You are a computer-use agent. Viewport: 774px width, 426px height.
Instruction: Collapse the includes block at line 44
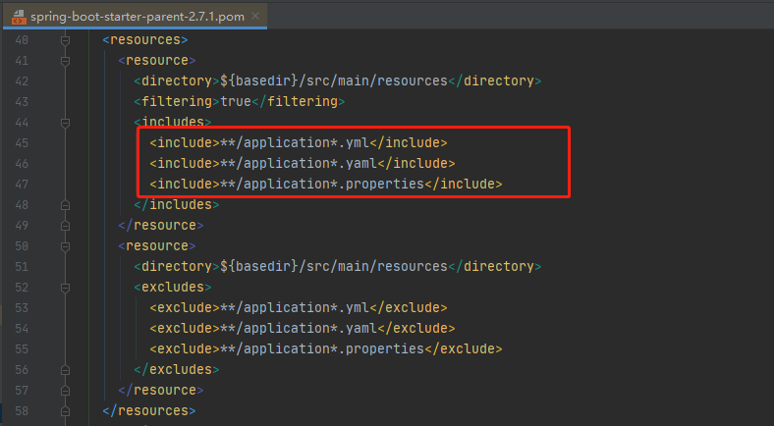[x=65, y=123]
